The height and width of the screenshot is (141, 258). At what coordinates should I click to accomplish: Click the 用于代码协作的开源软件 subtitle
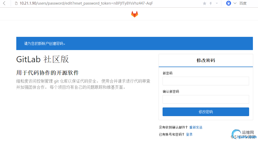[x=48, y=73]
